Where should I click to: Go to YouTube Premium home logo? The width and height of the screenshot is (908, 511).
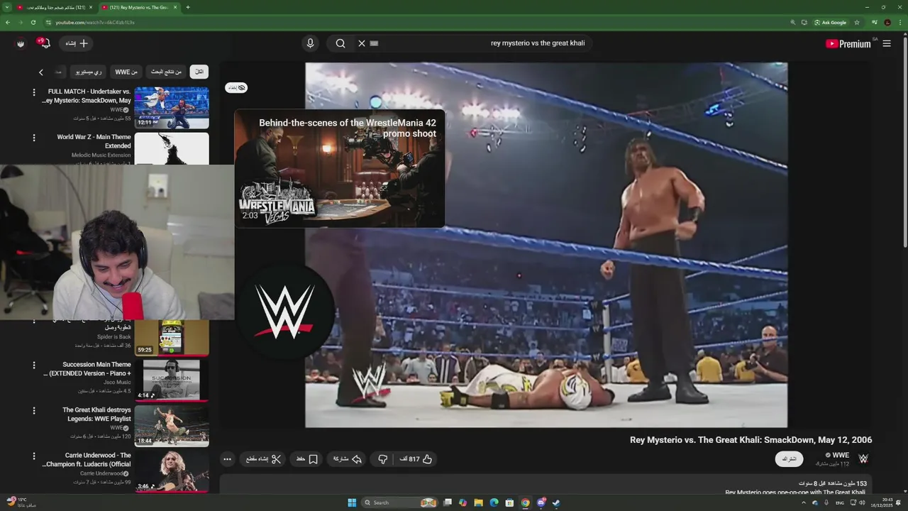848,43
